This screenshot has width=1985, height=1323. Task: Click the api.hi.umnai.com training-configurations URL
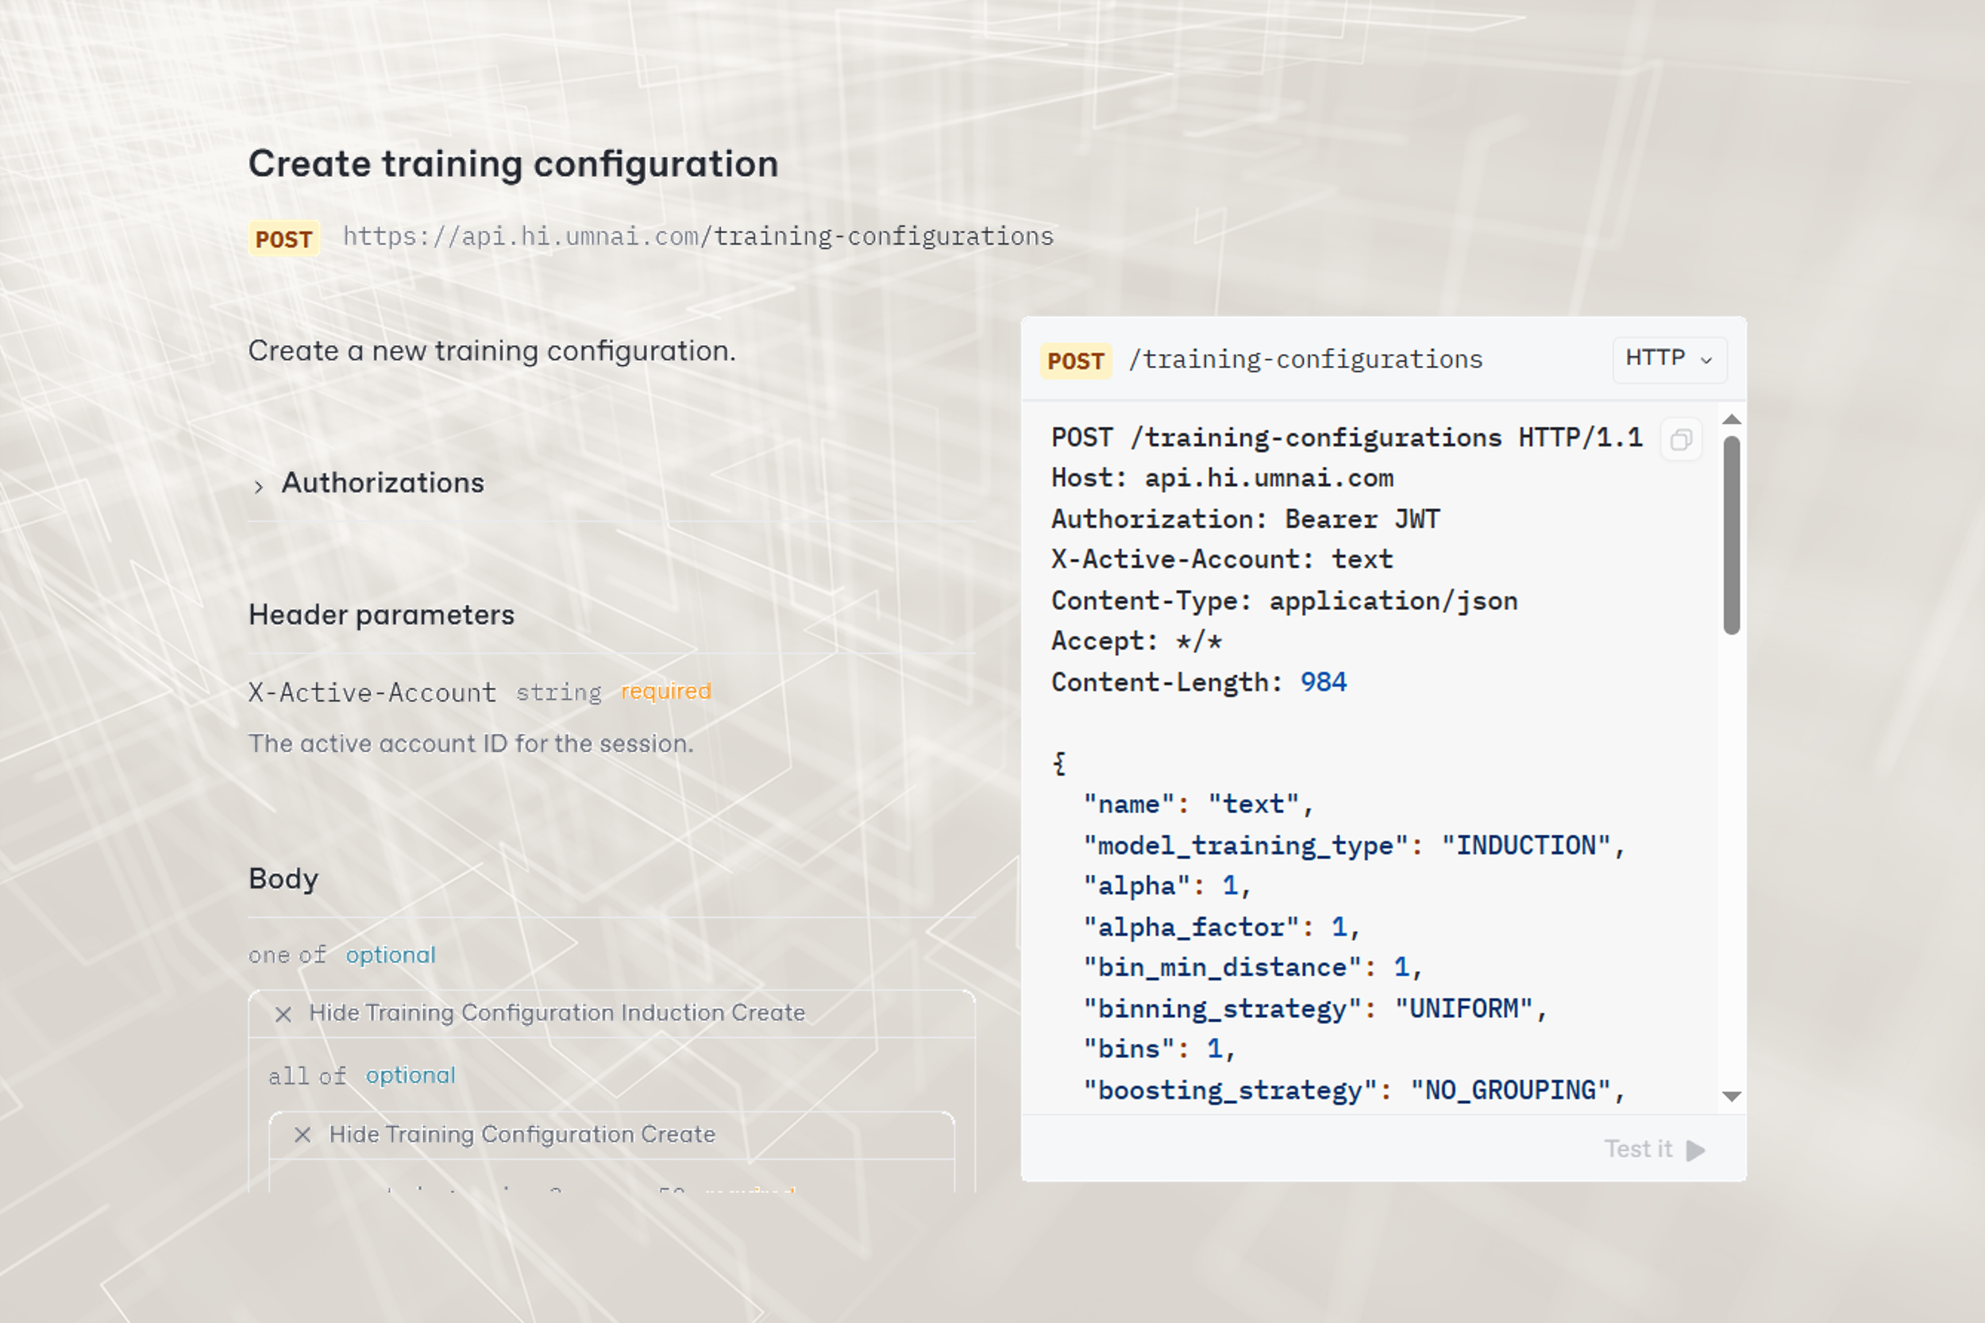[698, 237]
